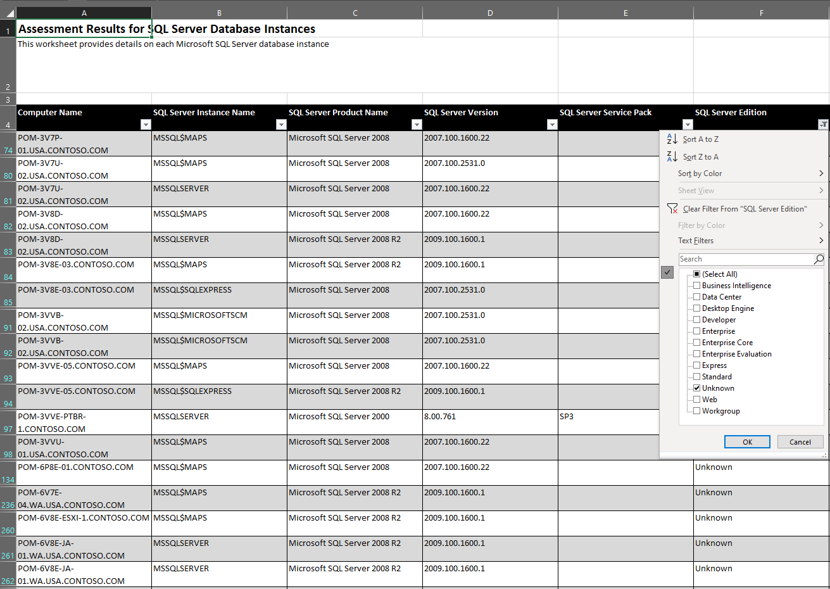Select column F header

click(x=761, y=13)
